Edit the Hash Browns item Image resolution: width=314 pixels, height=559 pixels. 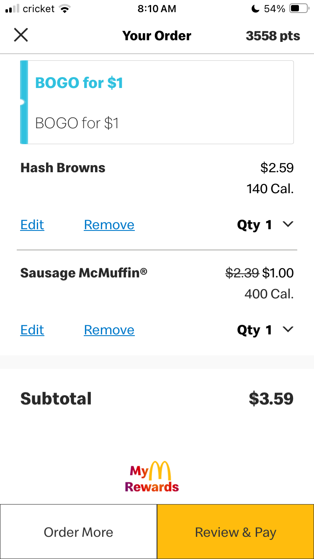click(32, 225)
